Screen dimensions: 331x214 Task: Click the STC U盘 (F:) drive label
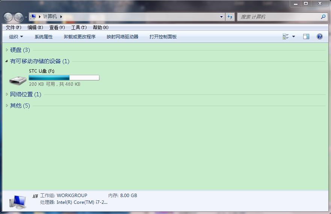click(42, 71)
